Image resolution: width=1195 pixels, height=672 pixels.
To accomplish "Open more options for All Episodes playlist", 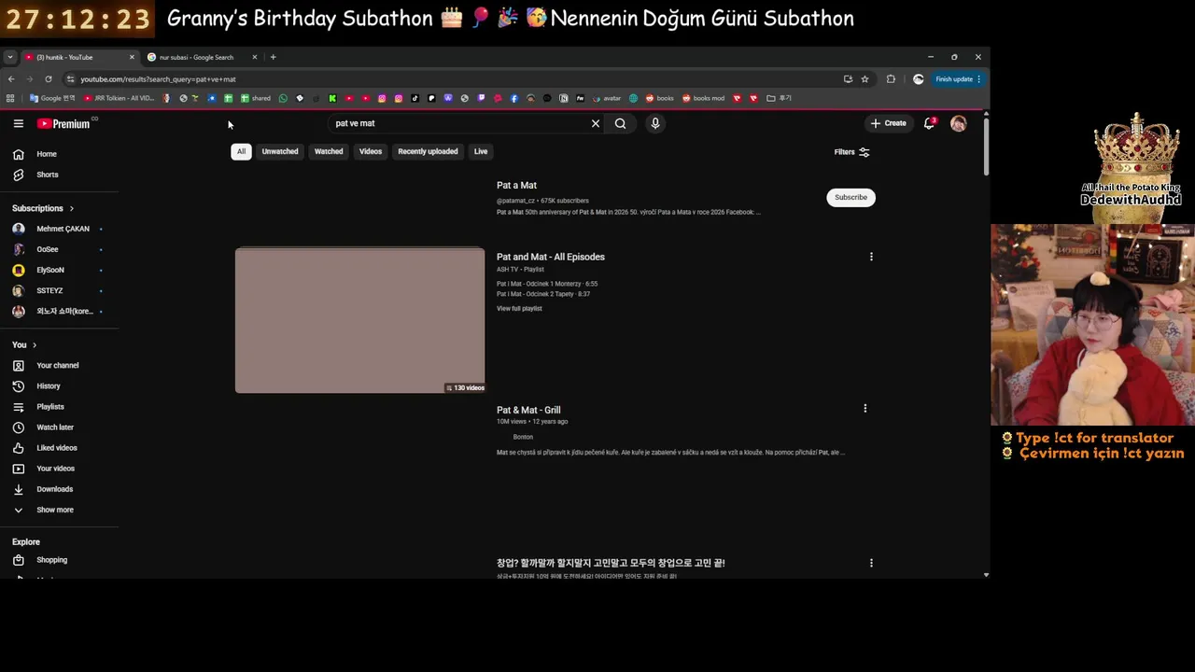I will (871, 257).
